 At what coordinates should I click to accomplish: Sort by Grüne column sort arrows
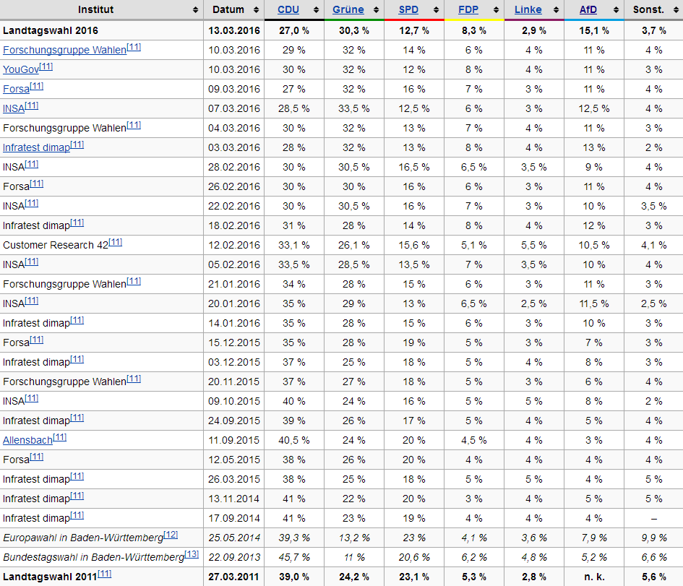click(377, 10)
